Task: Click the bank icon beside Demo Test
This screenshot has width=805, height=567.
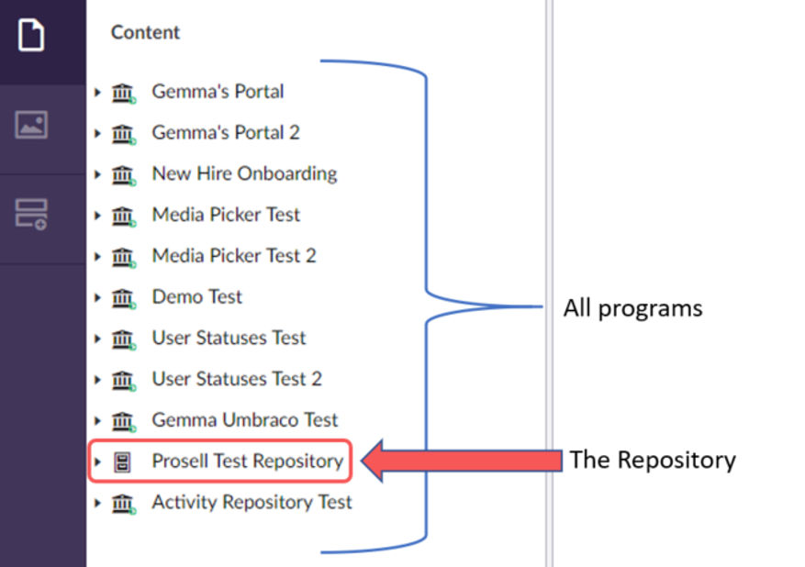Action: click(123, 296)
